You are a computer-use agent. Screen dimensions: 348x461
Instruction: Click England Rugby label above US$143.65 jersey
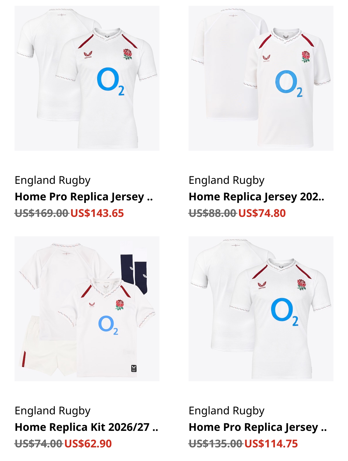(x=52, y=180)
